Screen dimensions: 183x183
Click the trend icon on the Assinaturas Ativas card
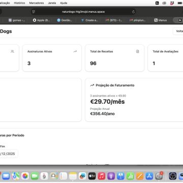tap(75, 51)
